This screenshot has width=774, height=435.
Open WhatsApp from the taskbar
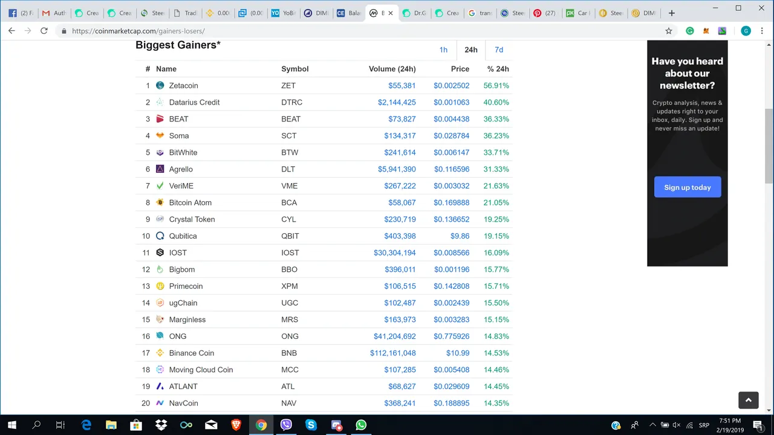[361, 425]
